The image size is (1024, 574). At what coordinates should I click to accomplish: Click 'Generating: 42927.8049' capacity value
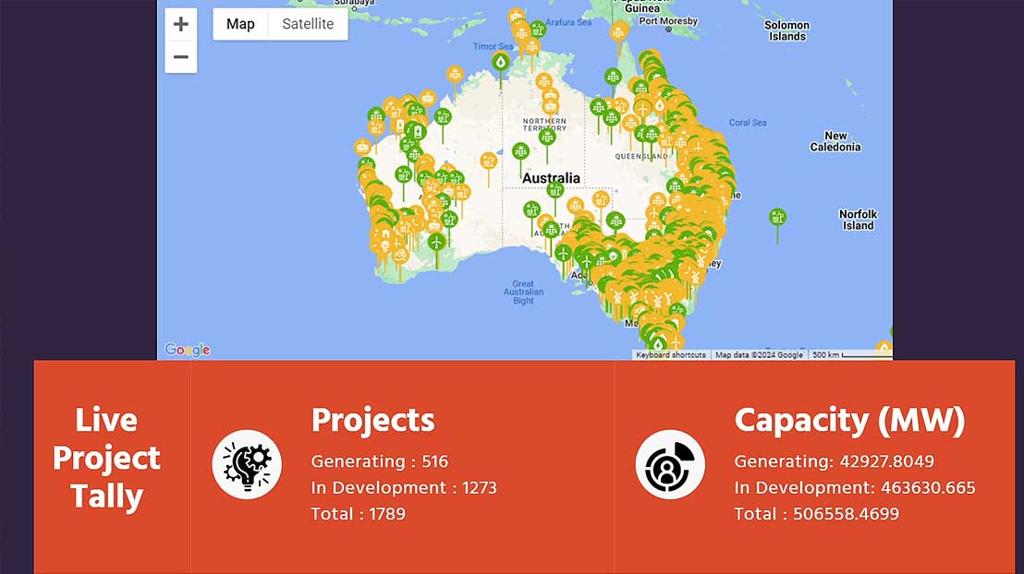(x=834, y=461)
